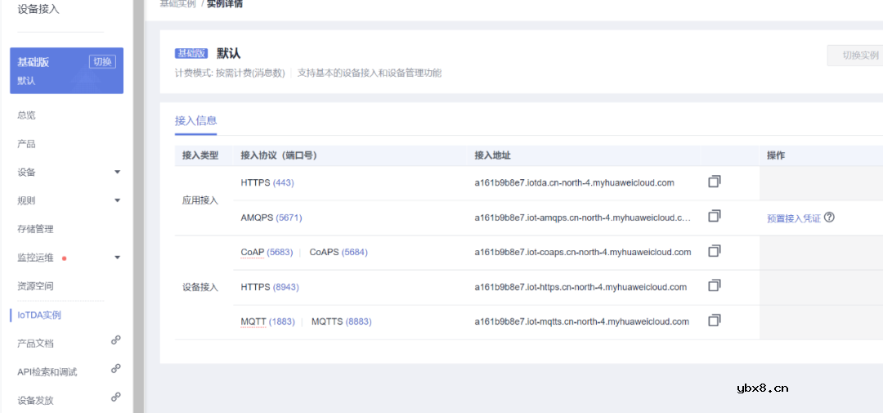
Task: Copy the HTTPS 8943 device address
Action: [714, 286]
